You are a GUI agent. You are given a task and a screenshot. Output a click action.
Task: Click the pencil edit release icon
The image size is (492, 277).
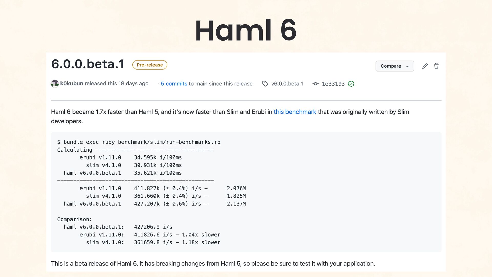tap(425, 66)
